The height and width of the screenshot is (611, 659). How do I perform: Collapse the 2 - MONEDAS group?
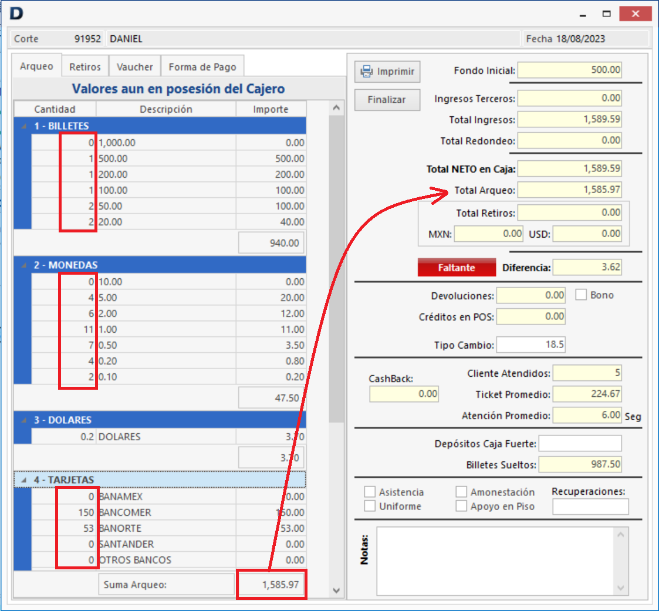[23, 265]
